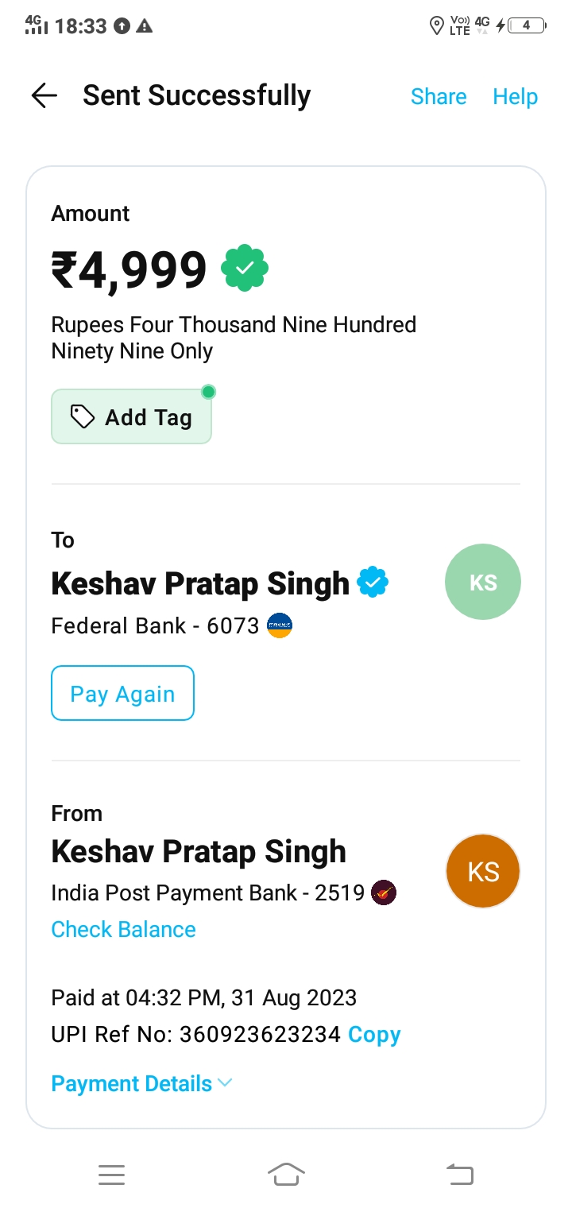The width and height of the screenshot is (572, 1208).
Task: Check Balance of India Post account
Action: tap(123, 929)
